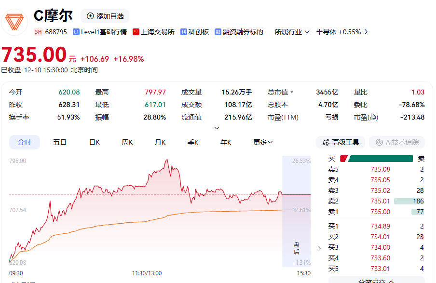Viewport: 436px width, 283px height.
Task: Click the 科 badge icon beside 科创板
Action: point(183,32)
